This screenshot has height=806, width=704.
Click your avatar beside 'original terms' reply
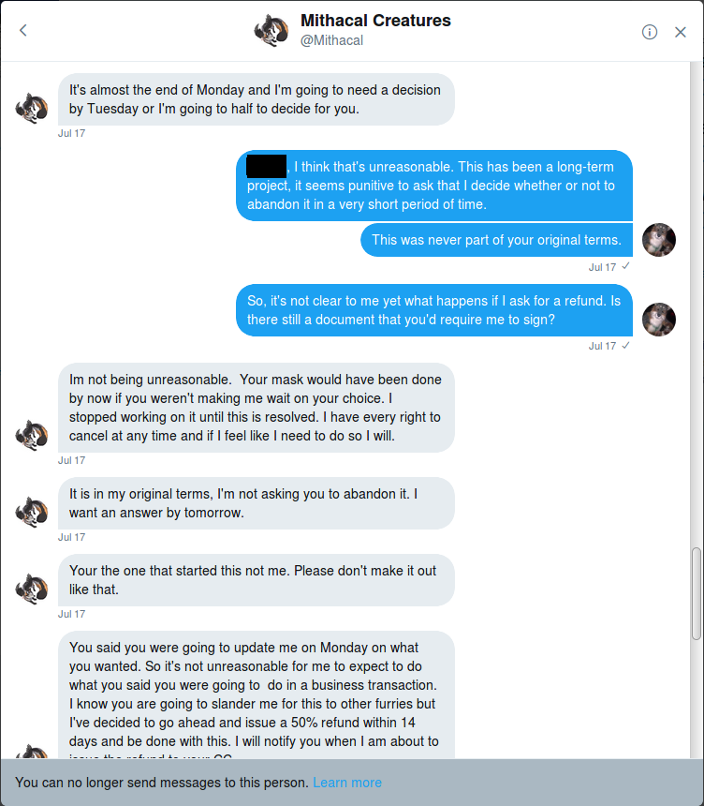pos(659,240)
